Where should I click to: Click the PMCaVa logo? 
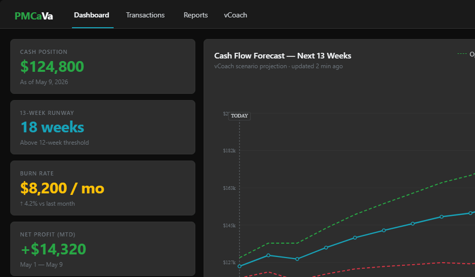click(x=33, y=16)
